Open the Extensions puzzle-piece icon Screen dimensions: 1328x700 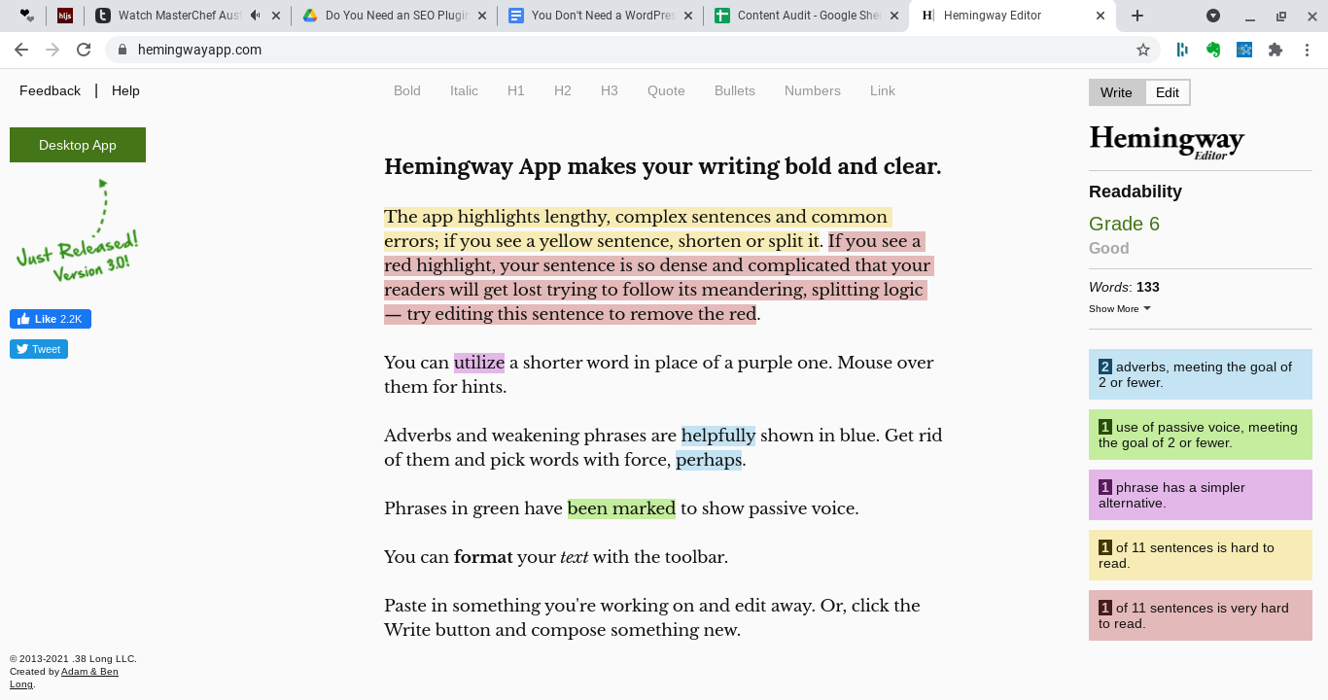pos(1276,50)
